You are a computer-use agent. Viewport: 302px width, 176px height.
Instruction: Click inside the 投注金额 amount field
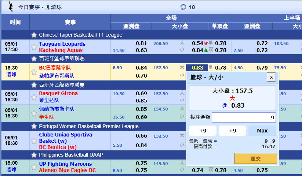[243, 117]
